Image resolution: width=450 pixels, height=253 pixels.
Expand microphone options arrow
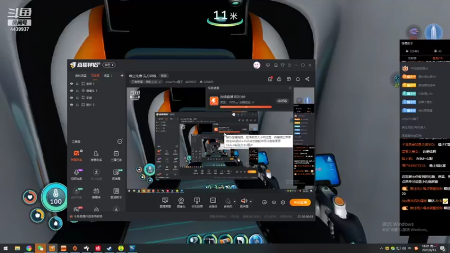tap(235, 201)
